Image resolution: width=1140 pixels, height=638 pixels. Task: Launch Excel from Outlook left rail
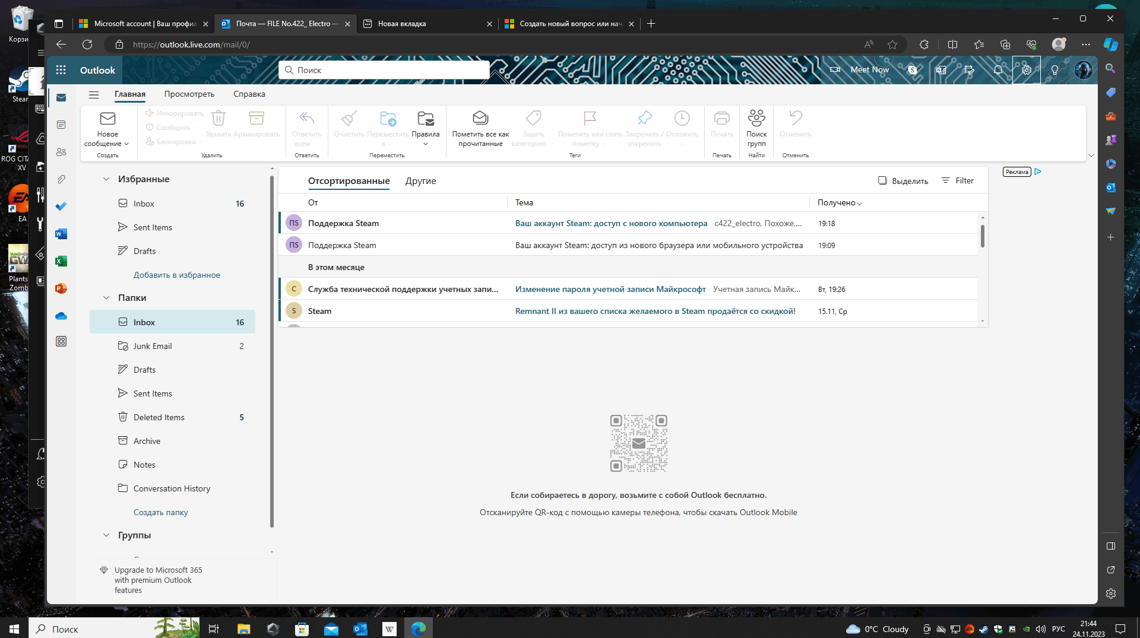(x=61, y=261)
